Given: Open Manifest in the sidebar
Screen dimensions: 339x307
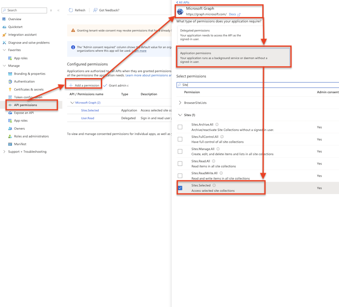Looking at the screenshot, I should click(20, 144).
